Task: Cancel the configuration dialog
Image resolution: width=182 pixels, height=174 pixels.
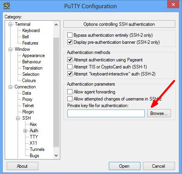Action: 159,166
